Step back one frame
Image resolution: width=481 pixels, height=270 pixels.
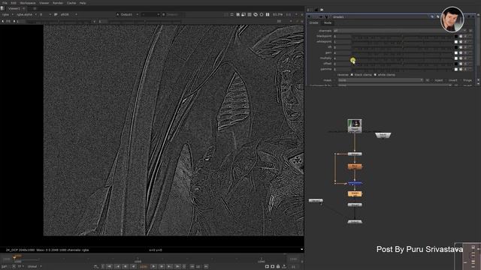[126, 267]
